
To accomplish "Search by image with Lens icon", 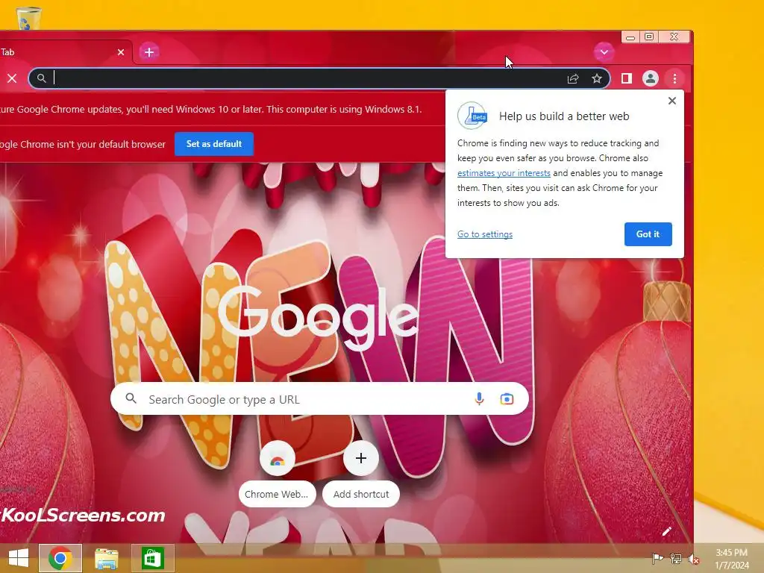I will (x=507, y=399).
